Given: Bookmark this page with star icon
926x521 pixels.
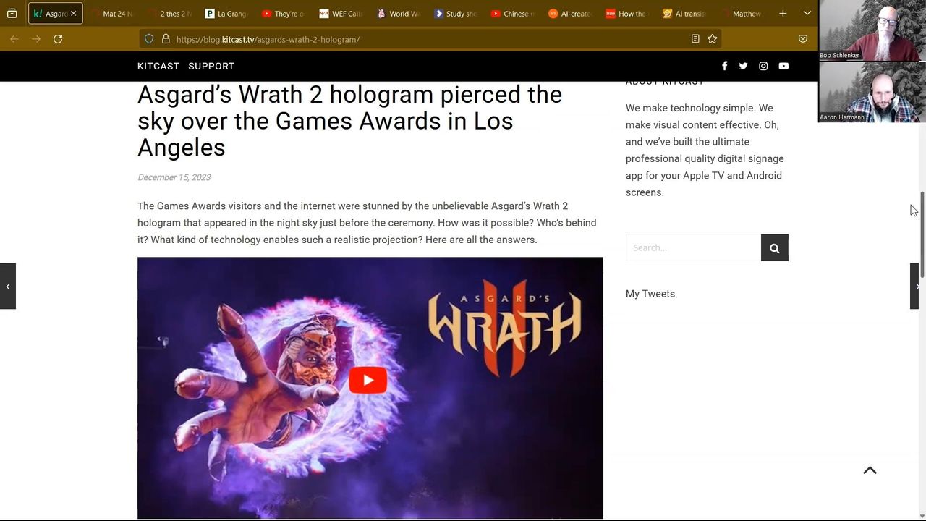Looking at the screenshot, I should coord(713,39).
